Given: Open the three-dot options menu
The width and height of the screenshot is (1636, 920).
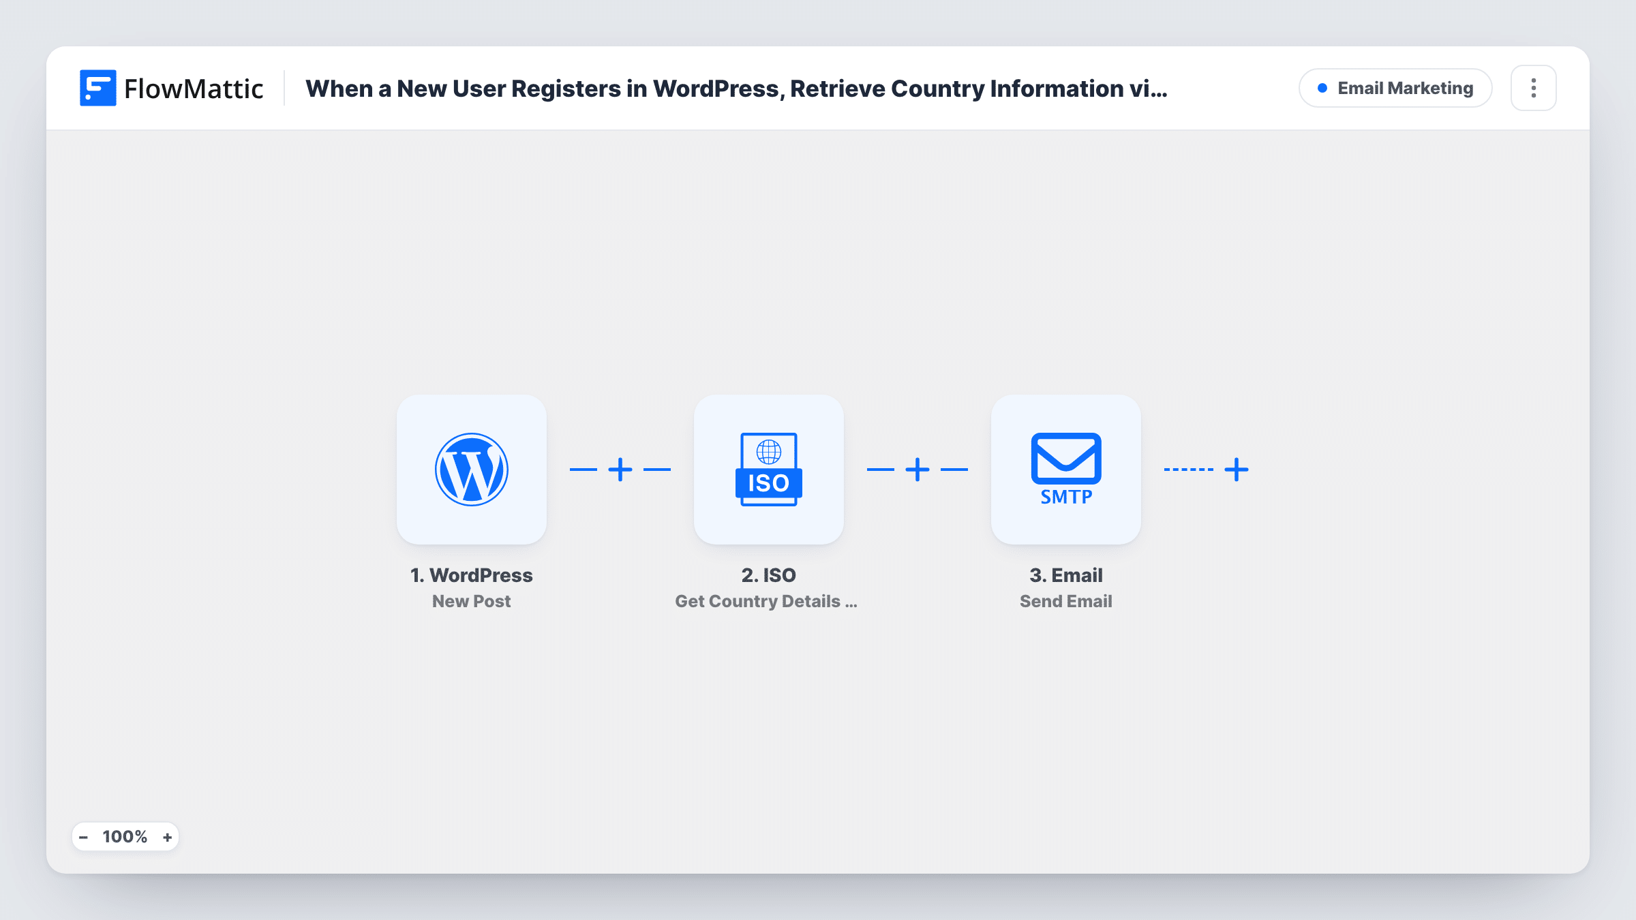Looking at the screenshot, I should [1534, 88].
